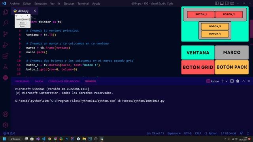Open the Extensions view
Screen dimensions: 253x142
[5, 56]
